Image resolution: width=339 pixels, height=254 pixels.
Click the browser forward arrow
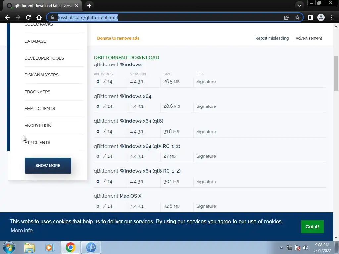[18, 17]
